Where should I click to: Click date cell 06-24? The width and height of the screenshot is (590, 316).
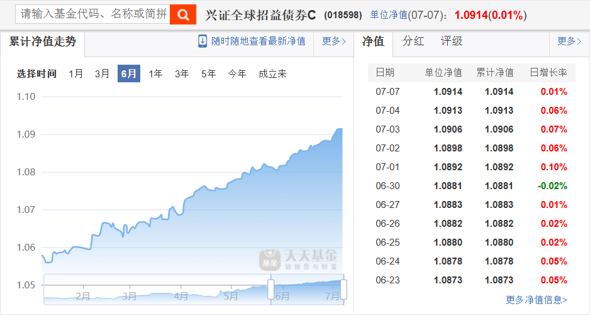click(387, 261)
